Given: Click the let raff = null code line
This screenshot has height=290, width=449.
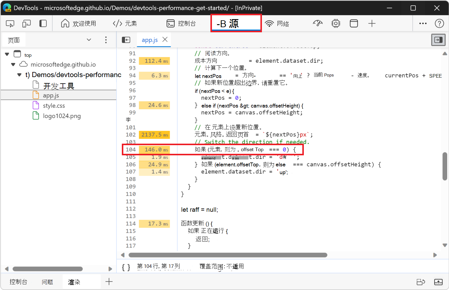Looking at the screenshot, I should coord(200,210).
